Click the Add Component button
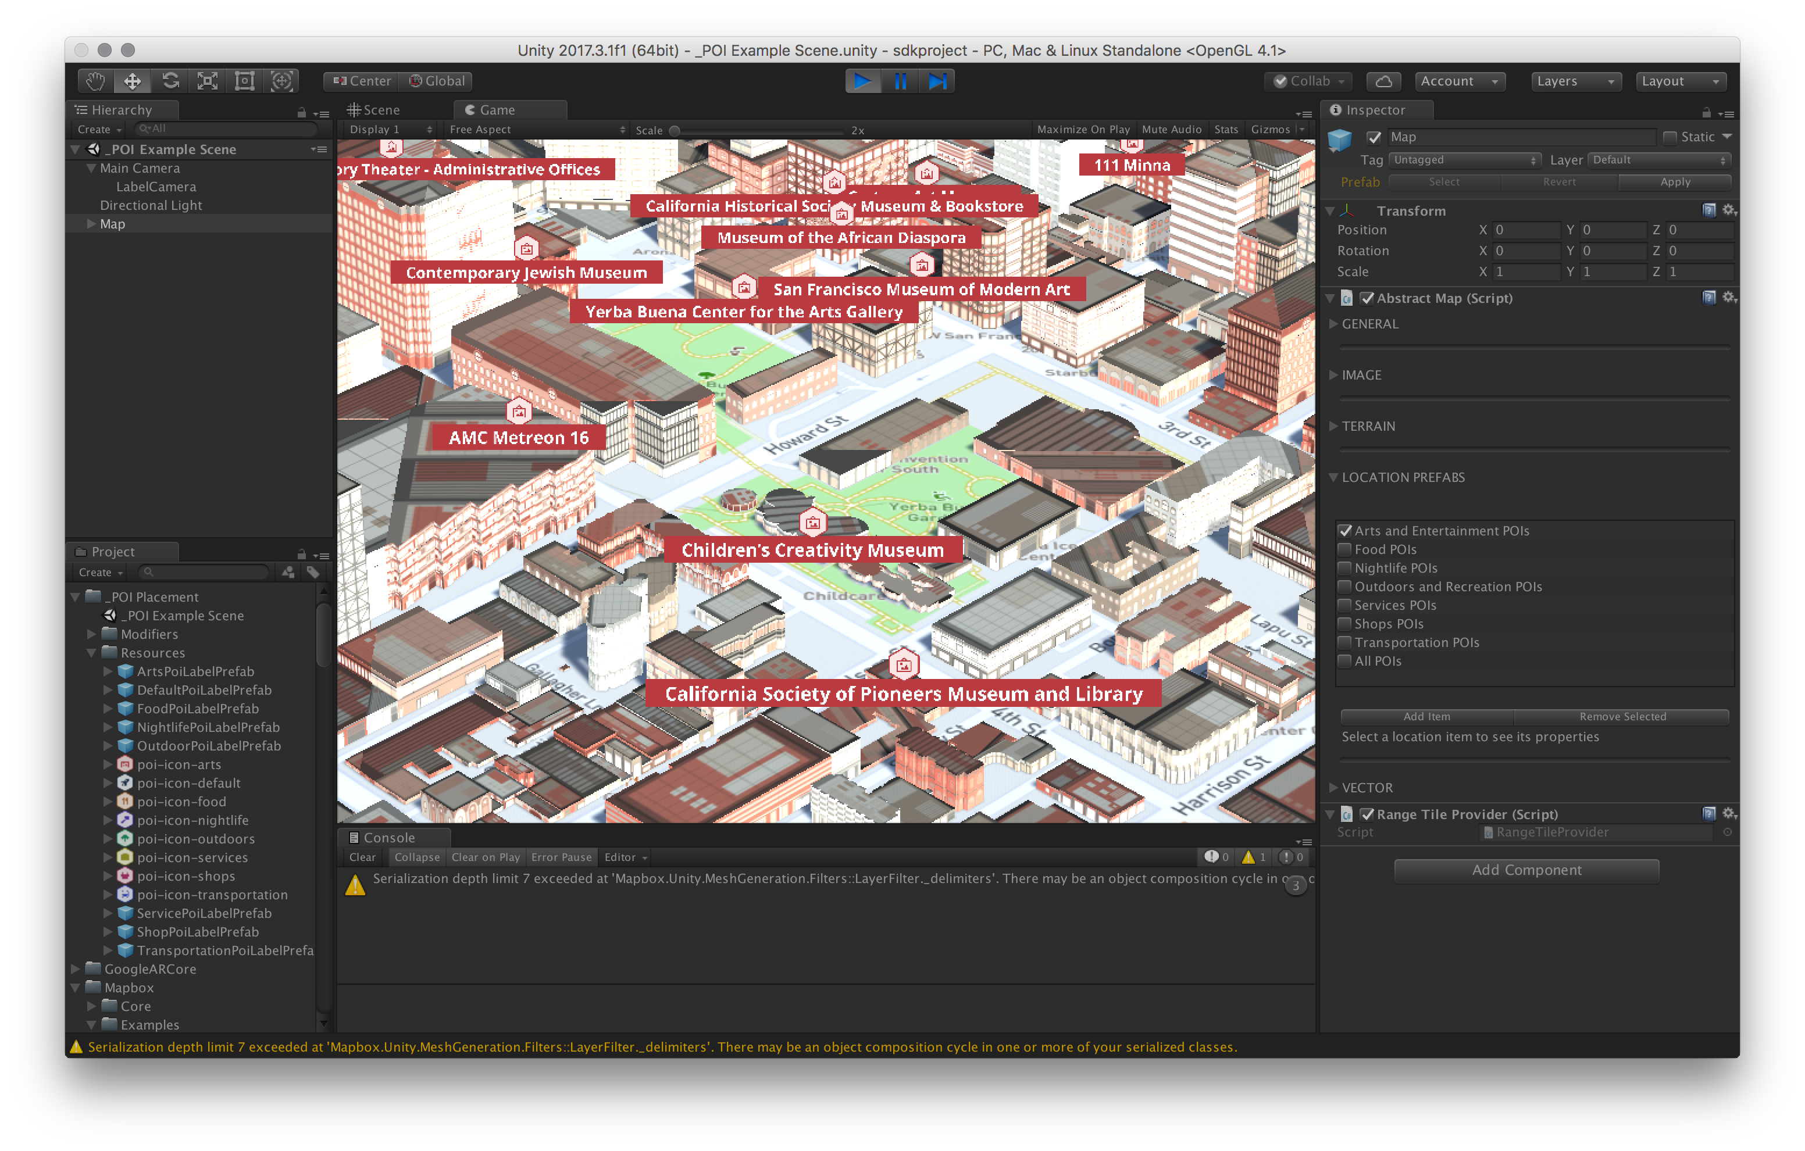The width and height of the screenshot is (1805, 1151). [x=1526, y=870]
